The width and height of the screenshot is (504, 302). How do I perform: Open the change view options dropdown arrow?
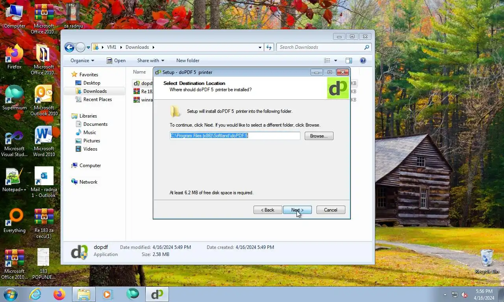coord(335,61)
